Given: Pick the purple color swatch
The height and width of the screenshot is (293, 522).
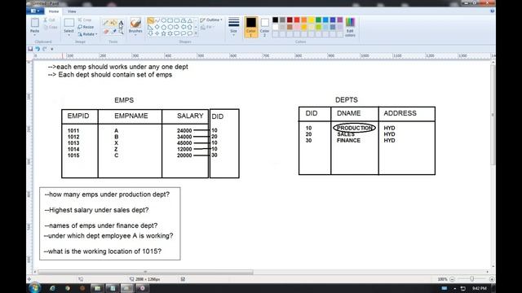Looking at the screenshot, I should click(340, 20).
